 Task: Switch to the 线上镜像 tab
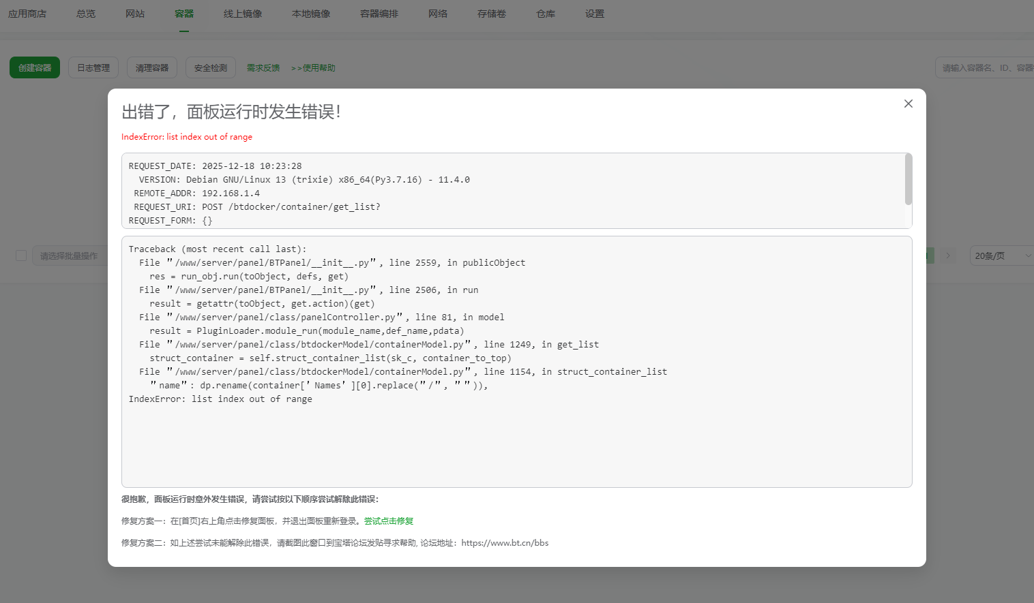tap(243, 13)
